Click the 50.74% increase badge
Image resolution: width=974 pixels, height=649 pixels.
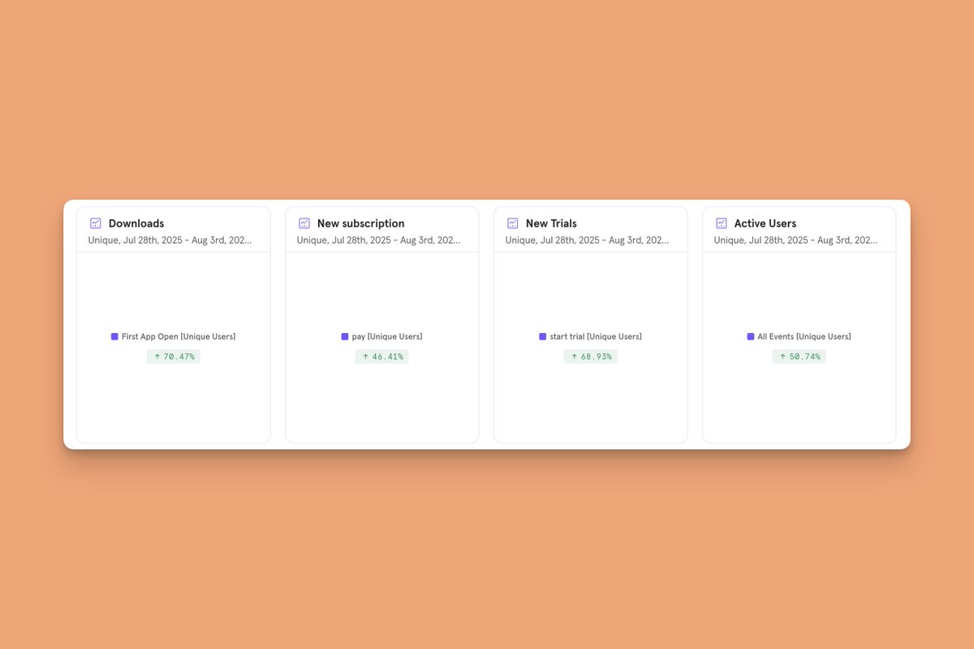799,357
